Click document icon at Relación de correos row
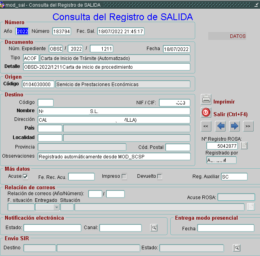The height and width of the screenshot is (256, 260). [x=251, y=207]
